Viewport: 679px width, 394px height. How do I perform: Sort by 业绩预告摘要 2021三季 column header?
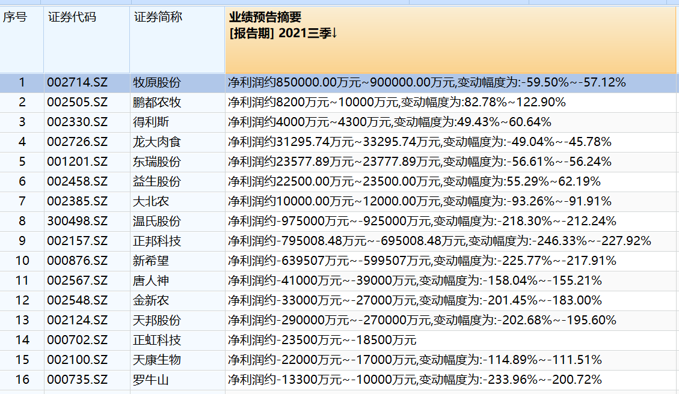[450, 40]
